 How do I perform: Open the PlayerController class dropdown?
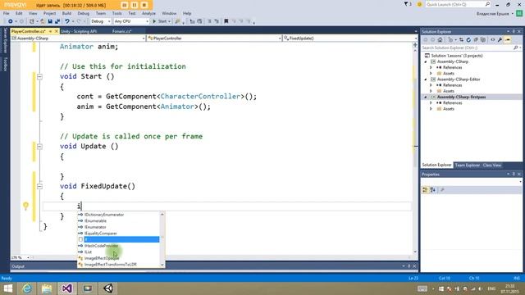point(214,39)
